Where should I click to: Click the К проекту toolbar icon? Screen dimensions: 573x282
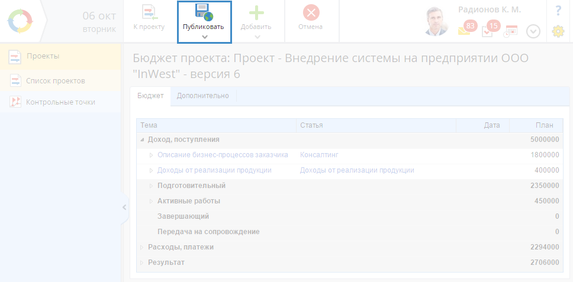[149, 12]
